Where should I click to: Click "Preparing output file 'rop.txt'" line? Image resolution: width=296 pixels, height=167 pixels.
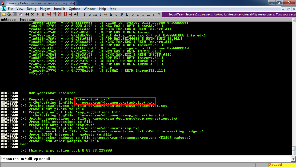click(x=57, y=125)
